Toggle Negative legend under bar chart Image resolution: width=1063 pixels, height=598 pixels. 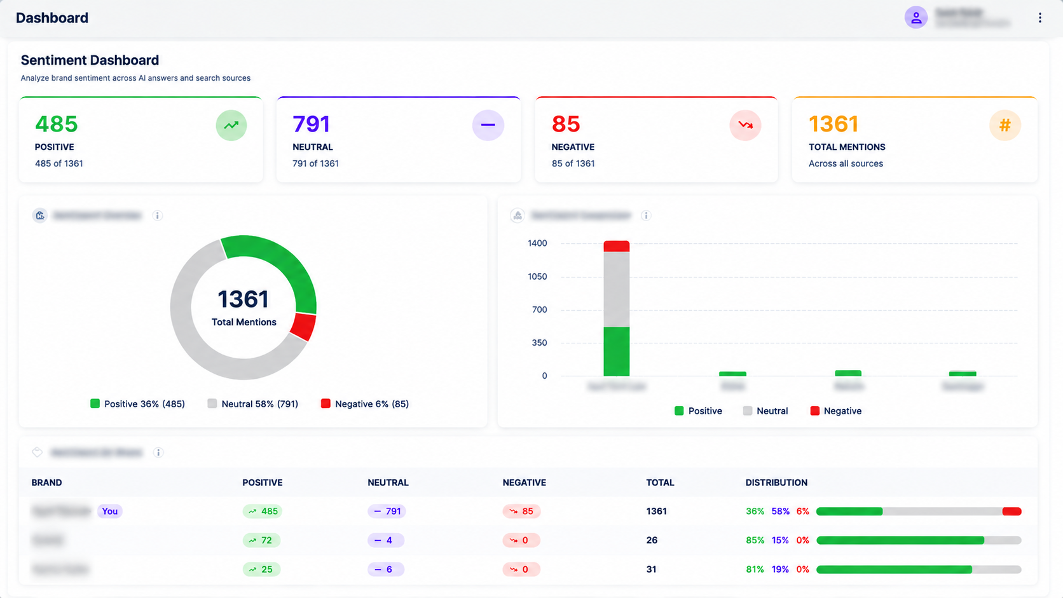(x=836, y=411)
